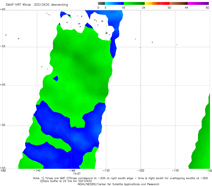This screenshot has height=186, width=212.
Task: Click the 'Note: 1) Times are GMT' line
Action: click(120, 178)
